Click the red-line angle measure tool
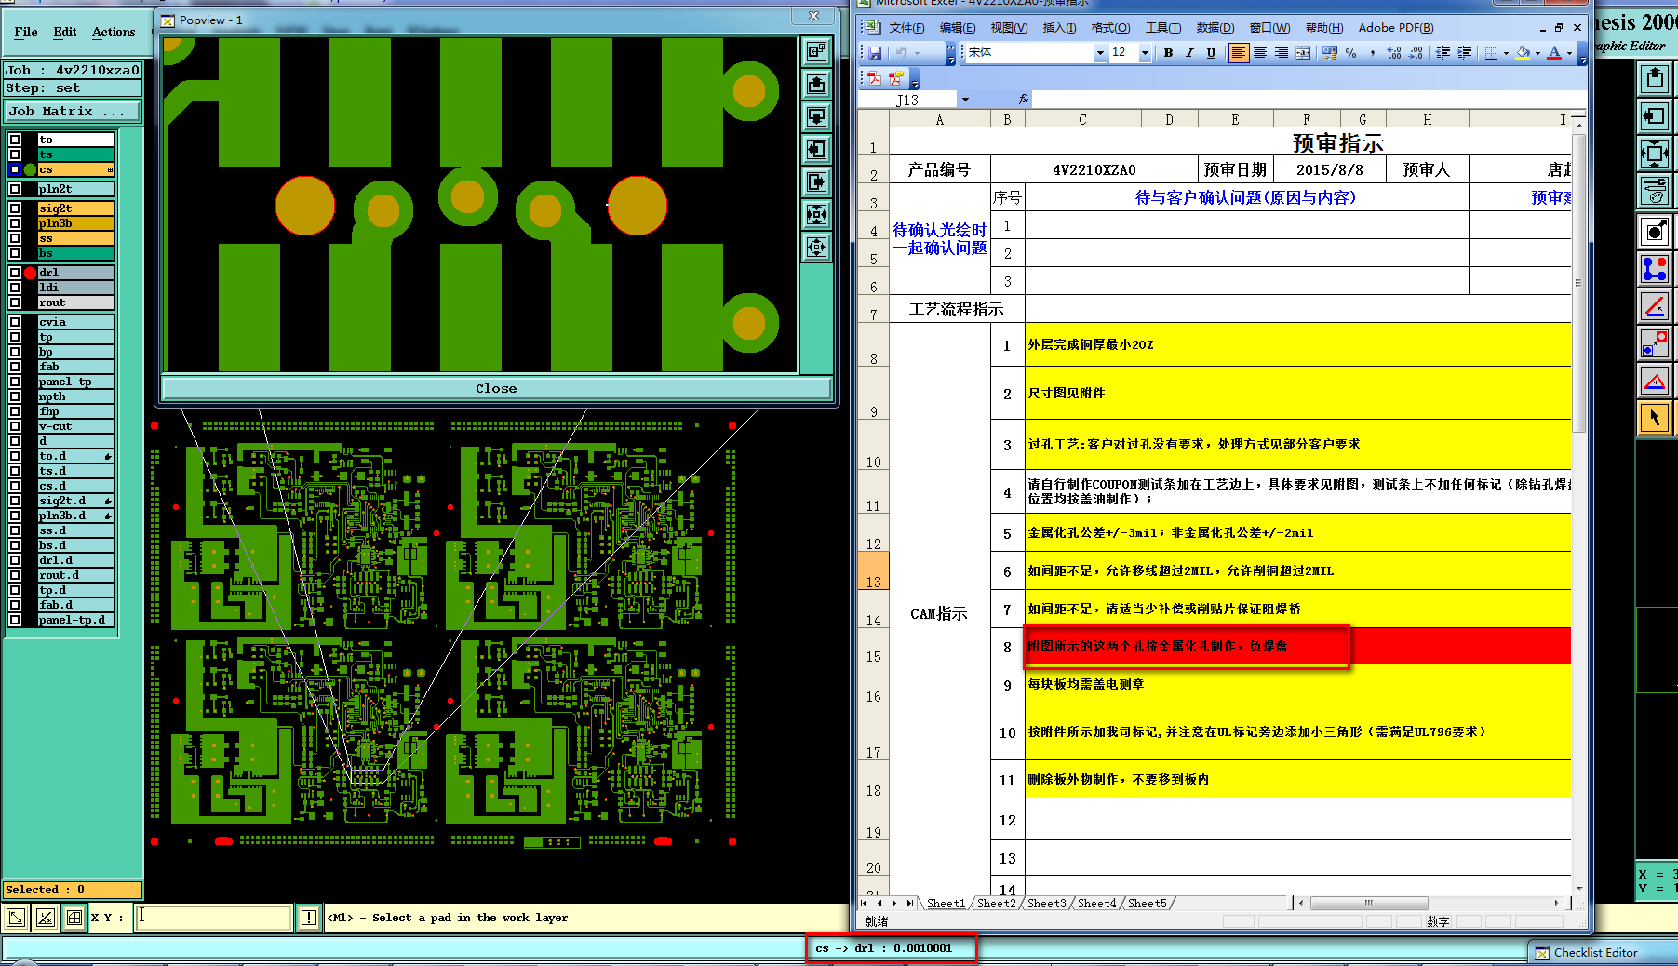Screen dimensions: 1678x966 (x=1655, y=306)
